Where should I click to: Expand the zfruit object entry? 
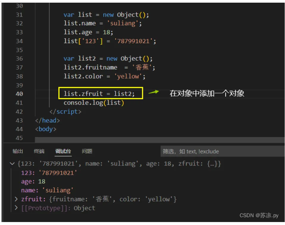tap(16, 199)
